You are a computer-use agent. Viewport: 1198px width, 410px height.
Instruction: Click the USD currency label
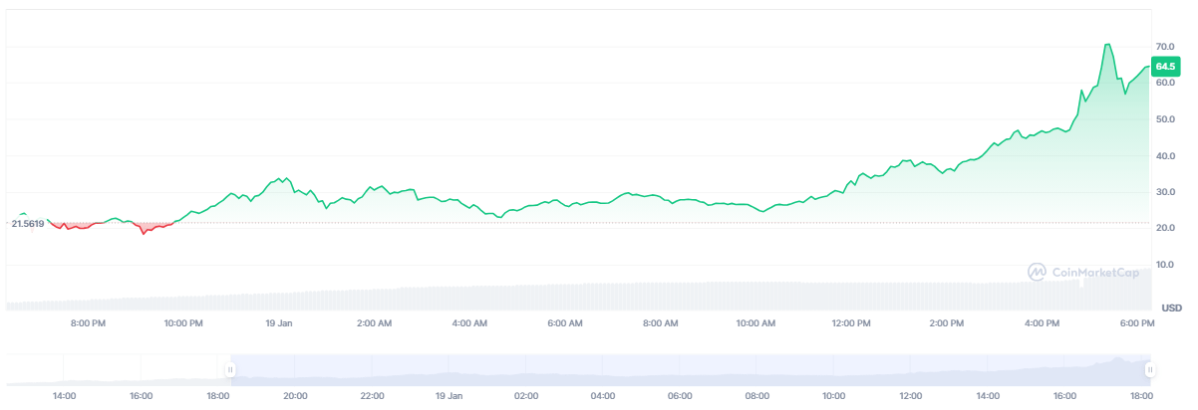pyautogui.click(x=1171, y=307)
